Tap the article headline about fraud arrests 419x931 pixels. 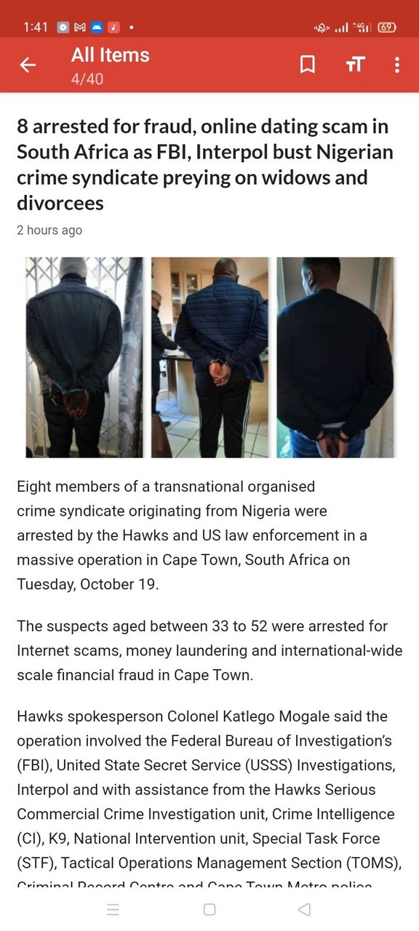tap(206, 164)
